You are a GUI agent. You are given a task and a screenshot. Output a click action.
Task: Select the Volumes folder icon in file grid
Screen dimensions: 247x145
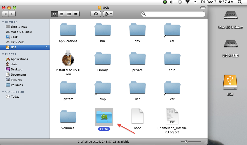coord(68,117)
